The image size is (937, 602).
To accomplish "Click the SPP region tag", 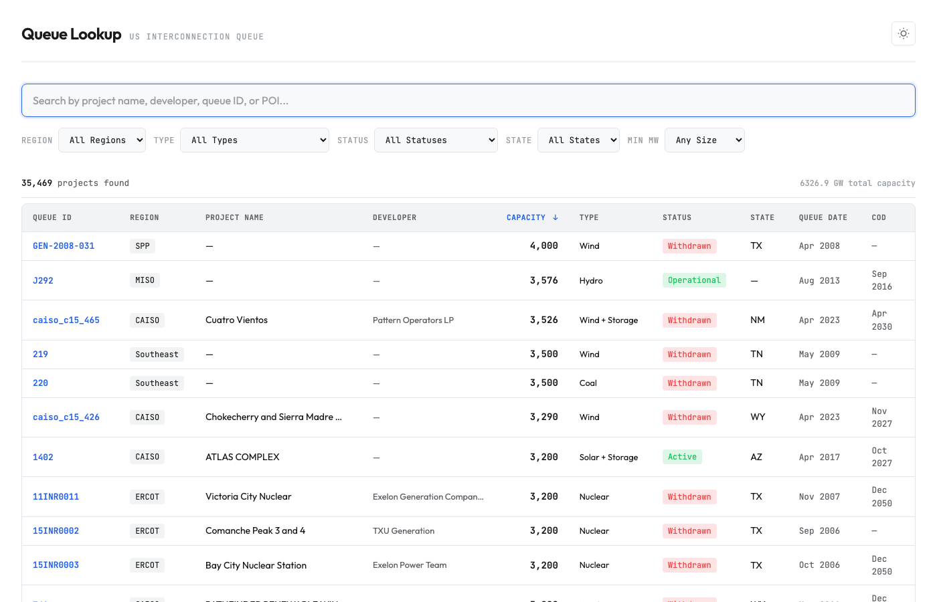I will coord(142,245).
